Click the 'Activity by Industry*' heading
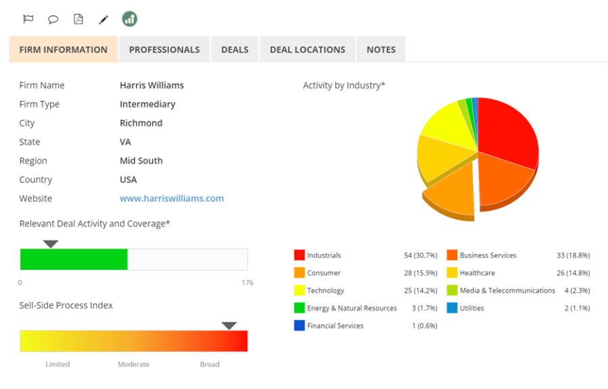 coord(344,85)
